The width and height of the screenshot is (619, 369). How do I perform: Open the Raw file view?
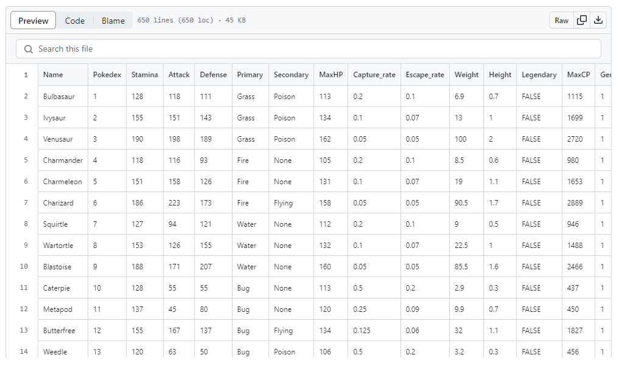(561, 21)
